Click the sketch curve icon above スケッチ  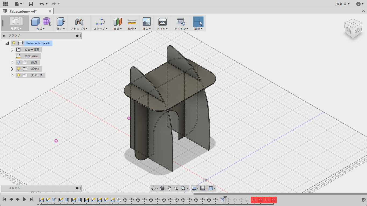100,21
